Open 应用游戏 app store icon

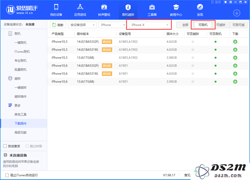(x=80, y=7)
